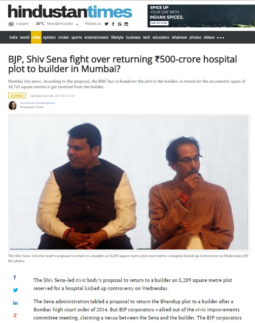Share article on LinkedIn sidebar icon

[15, 303]
